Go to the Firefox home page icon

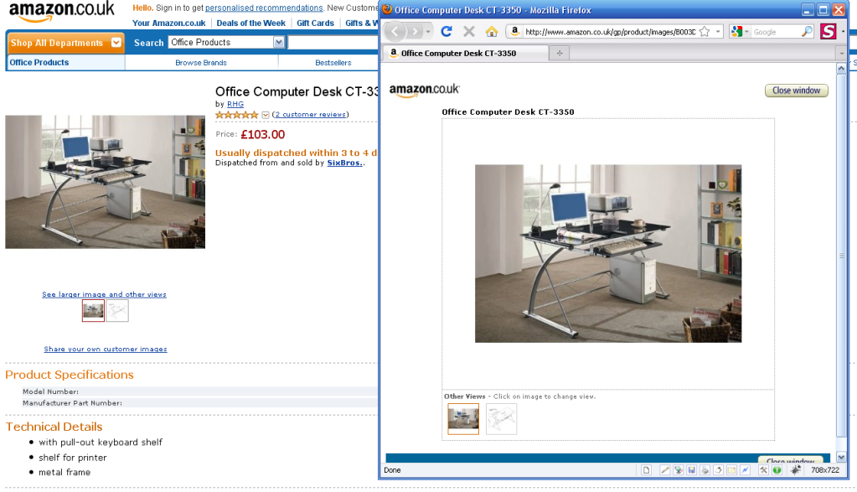[492, 32]
